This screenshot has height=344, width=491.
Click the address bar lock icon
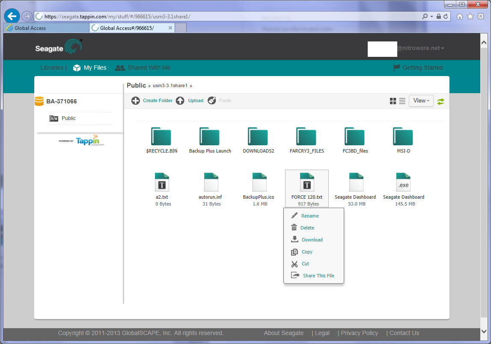439,16
